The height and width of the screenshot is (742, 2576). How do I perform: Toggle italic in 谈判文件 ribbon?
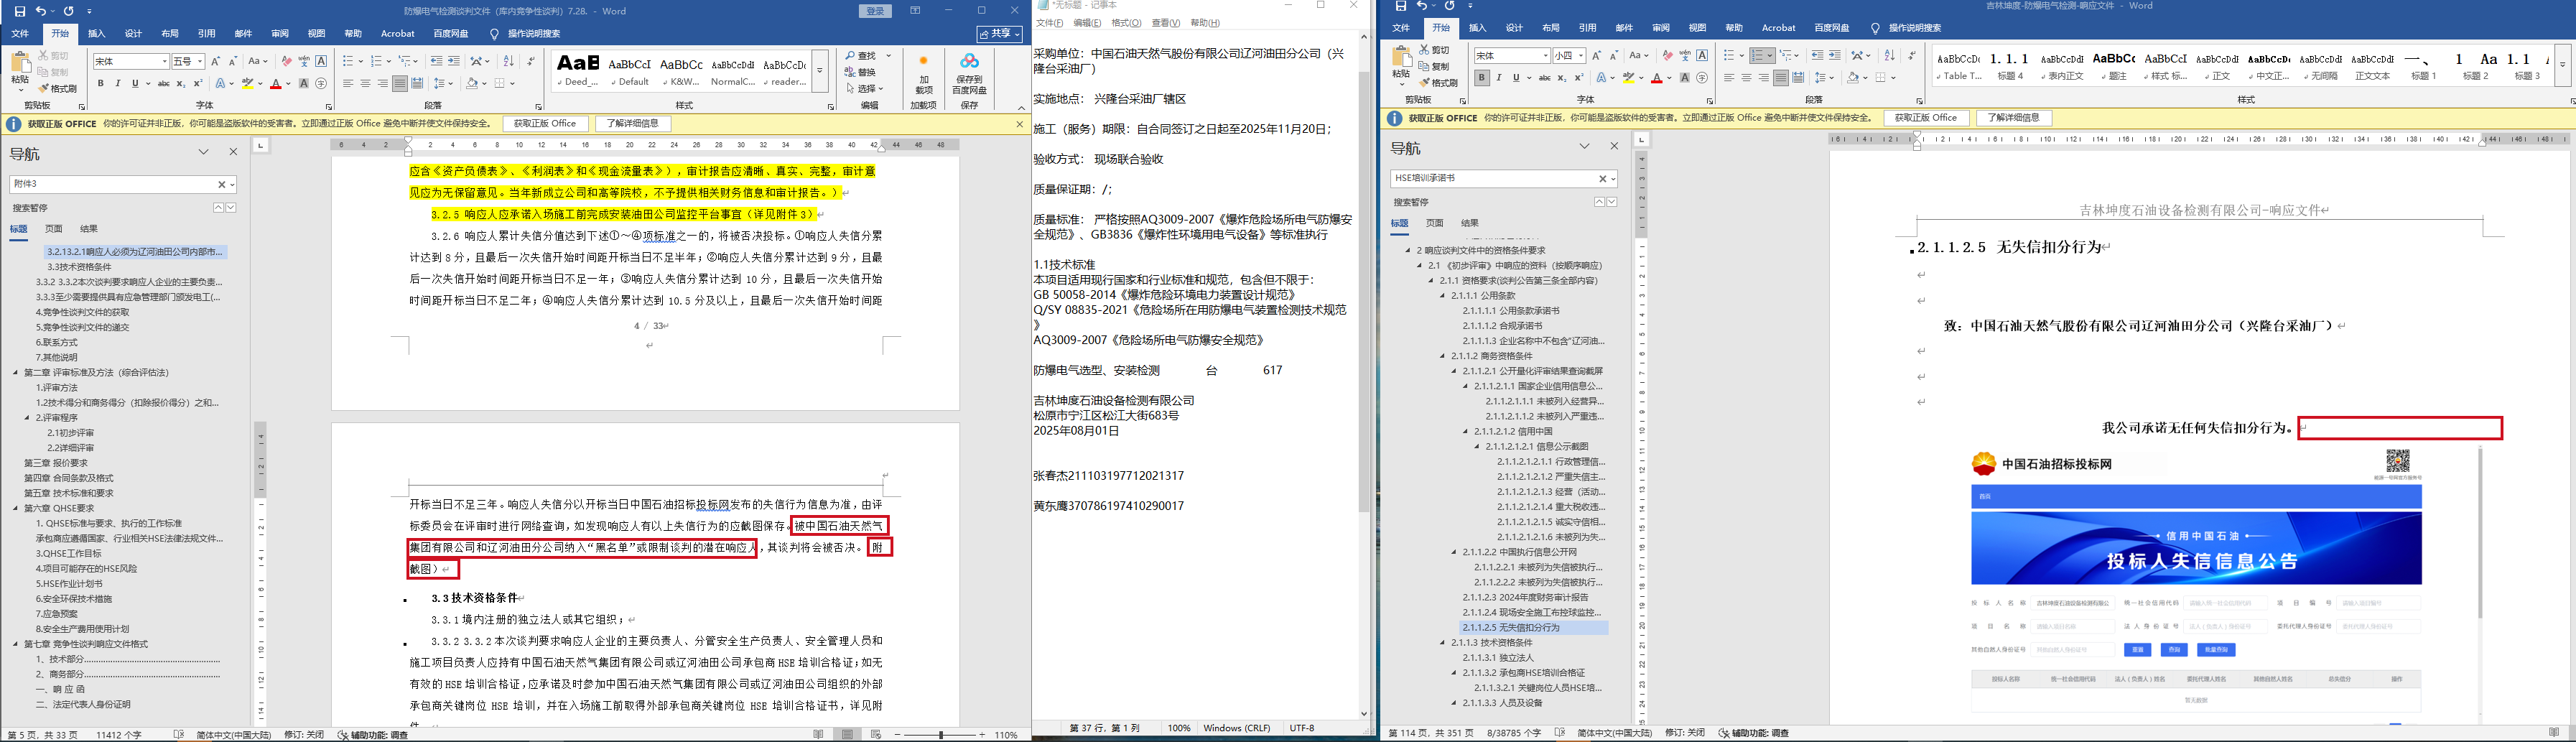click(117, 83)
